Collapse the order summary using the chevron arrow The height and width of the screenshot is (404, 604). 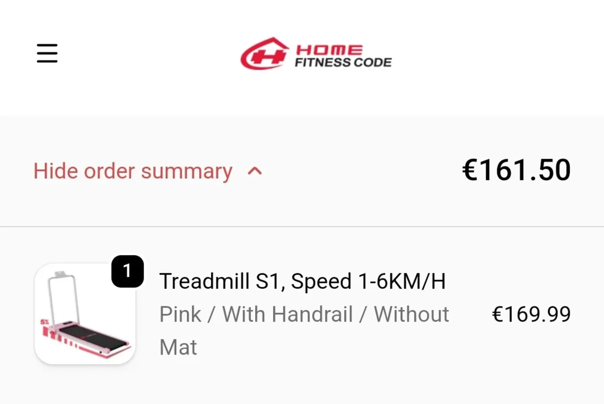point(255,172)
